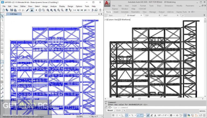The image size is (207, 118).
Task: Open the SAP2000 view tab list dropdown arrow
Action: [x=99, y=14]
